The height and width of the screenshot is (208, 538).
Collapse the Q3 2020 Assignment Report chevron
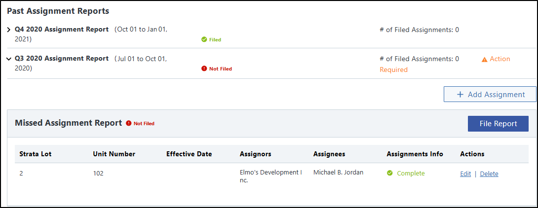(x=9, y=59)
